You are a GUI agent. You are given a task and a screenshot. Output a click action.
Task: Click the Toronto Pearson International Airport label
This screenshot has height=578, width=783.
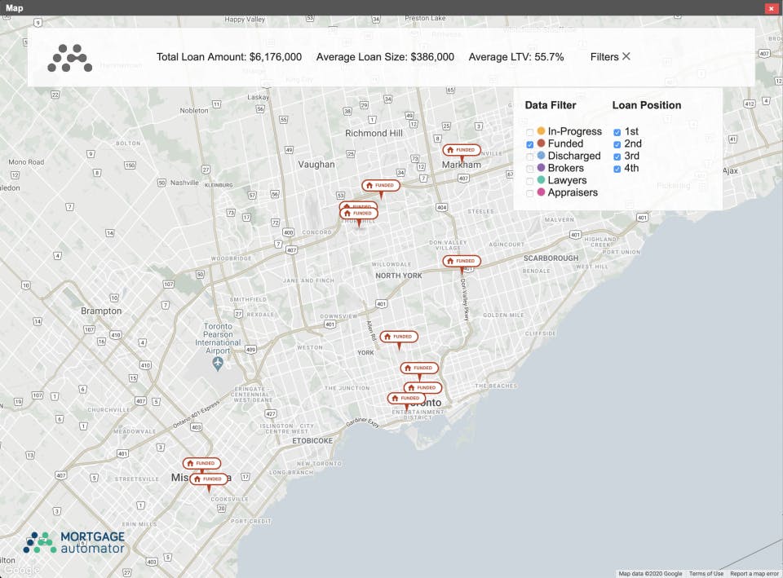218,338
